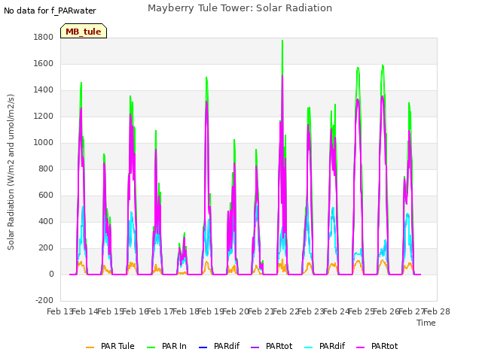Click the 1600 y-axis tick label
Screen dimensions: 482x361
[44, 63]
